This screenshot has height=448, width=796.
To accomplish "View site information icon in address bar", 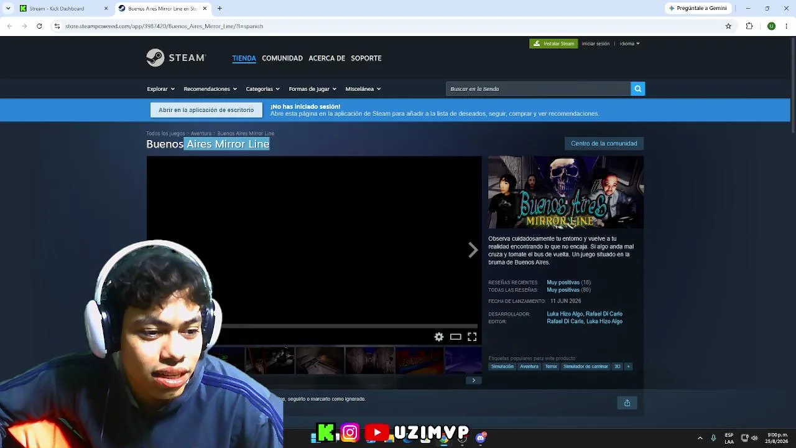I will point(57,26).
